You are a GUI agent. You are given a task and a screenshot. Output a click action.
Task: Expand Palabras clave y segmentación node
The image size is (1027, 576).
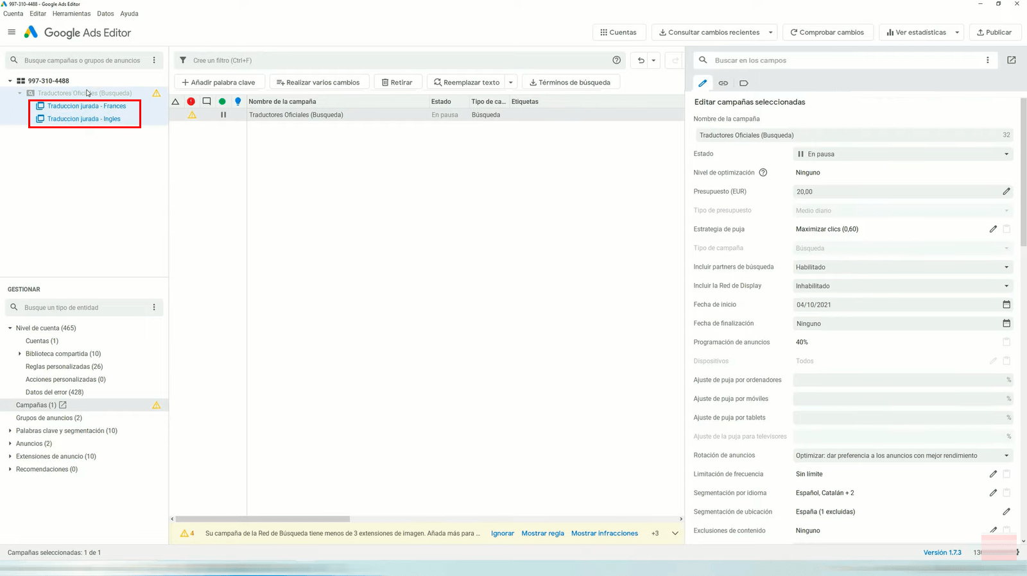click(x=10, y=430)
